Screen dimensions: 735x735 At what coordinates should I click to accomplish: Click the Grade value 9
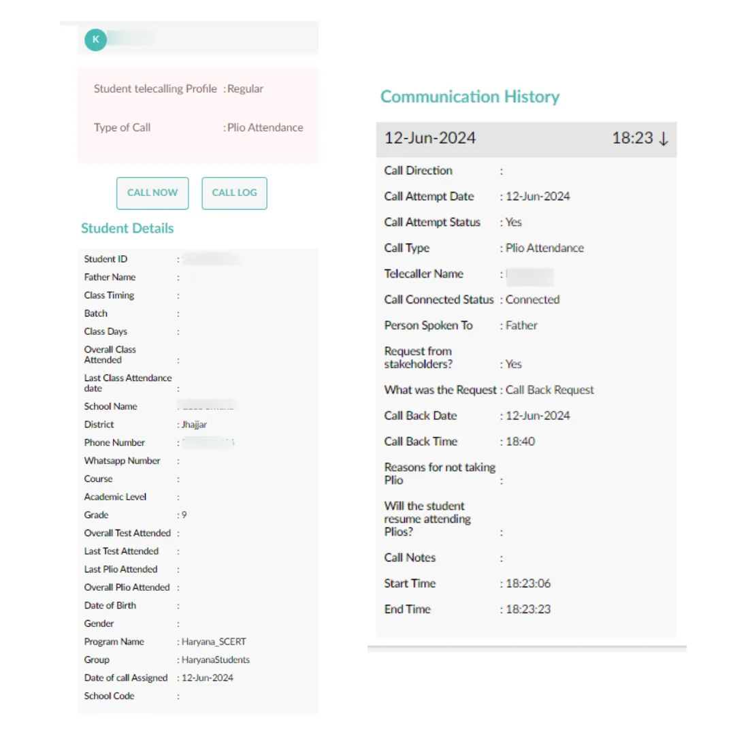(x=184, y=515)
